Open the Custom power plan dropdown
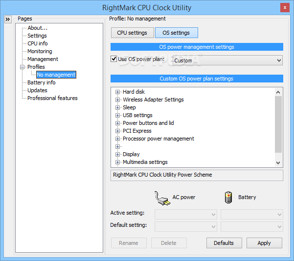294x261 pixels. (x=227, y=60)
